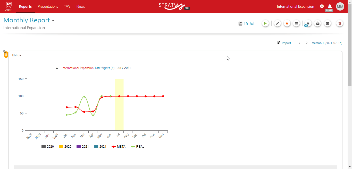Delete the report with the red trash icon
Viewport: 352px width, 169px height.
coord(340,23)
